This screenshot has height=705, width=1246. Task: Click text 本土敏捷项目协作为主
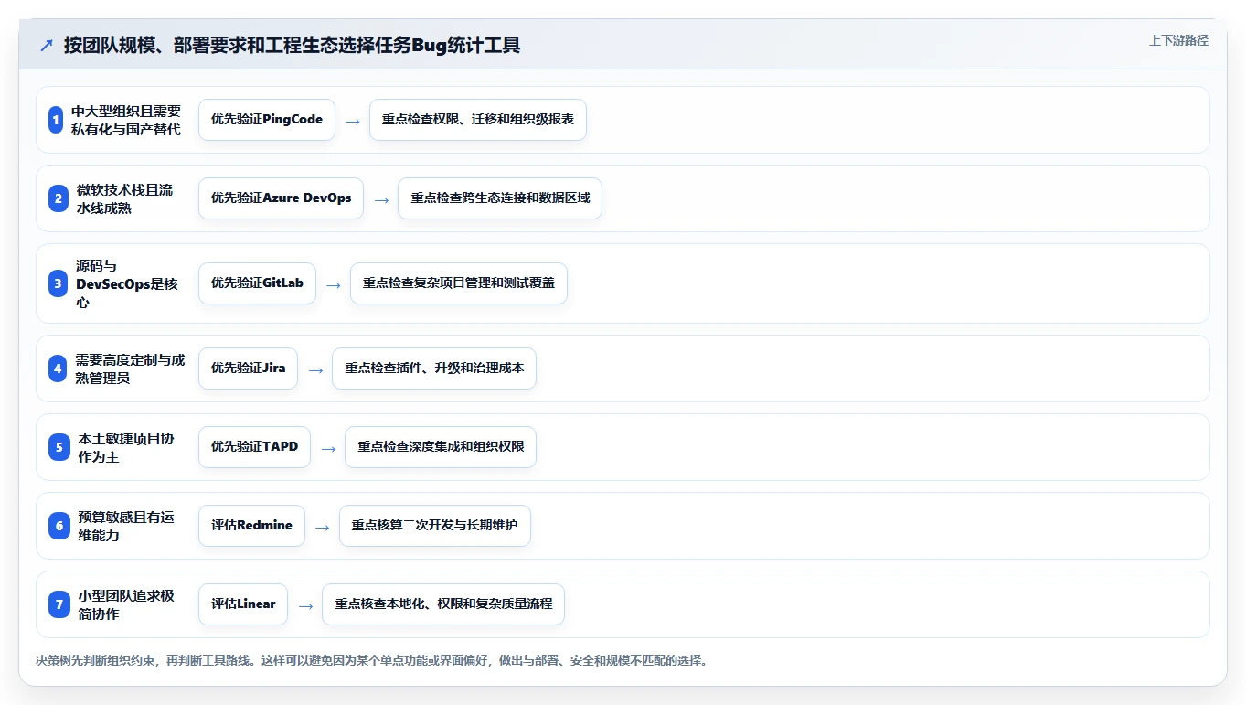[126, 447]
